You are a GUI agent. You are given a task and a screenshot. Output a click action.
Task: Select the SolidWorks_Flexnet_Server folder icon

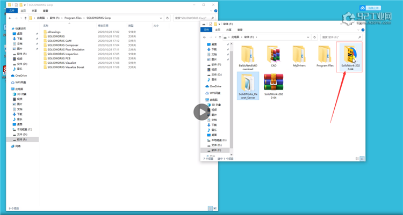click(x=248, y=86)
